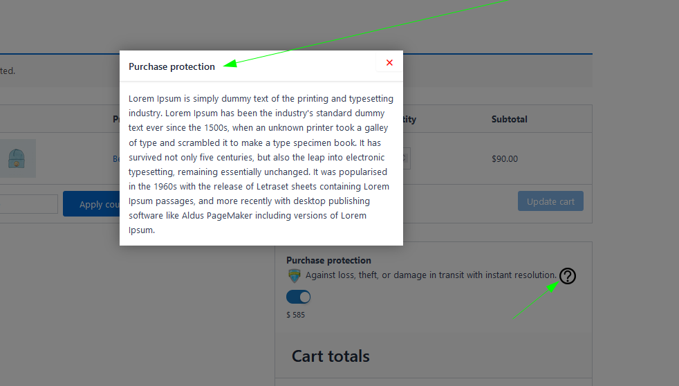Click the product name link beside thumbnail
The width and height of the screenshot is (679, 386).
point(115,158)
